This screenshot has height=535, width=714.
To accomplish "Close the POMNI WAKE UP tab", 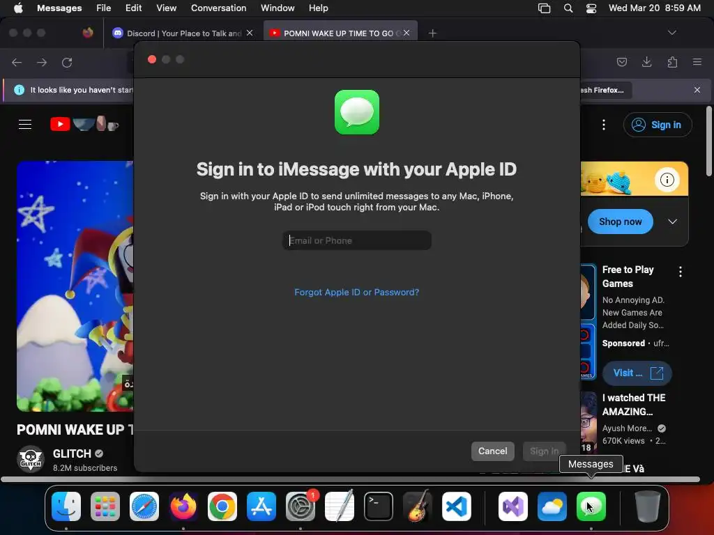I will pos(407,33).
